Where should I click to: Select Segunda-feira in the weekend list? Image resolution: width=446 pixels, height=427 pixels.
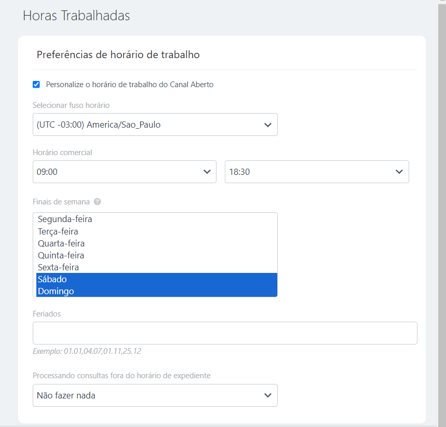coord(65,219)
